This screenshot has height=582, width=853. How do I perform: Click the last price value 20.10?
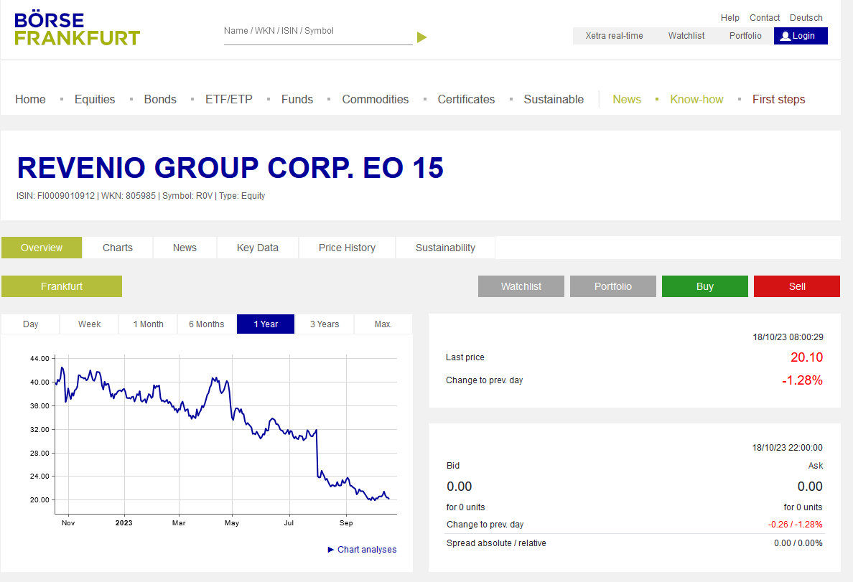tap(806, 357)
